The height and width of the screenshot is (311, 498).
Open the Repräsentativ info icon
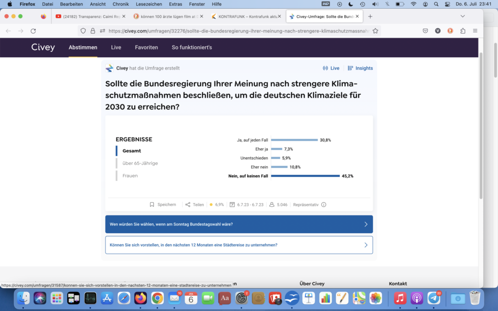point(323,205)
